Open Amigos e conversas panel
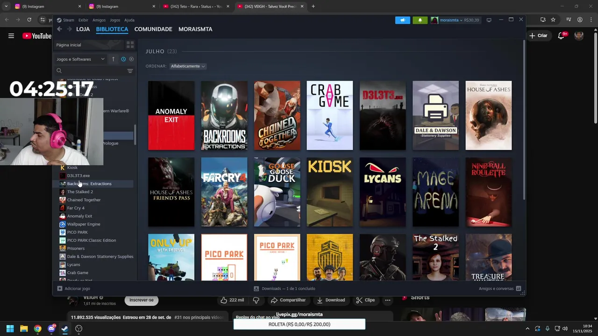Viewport: 598px width, 336px height. pyautogui.click(x=499, y=288)
